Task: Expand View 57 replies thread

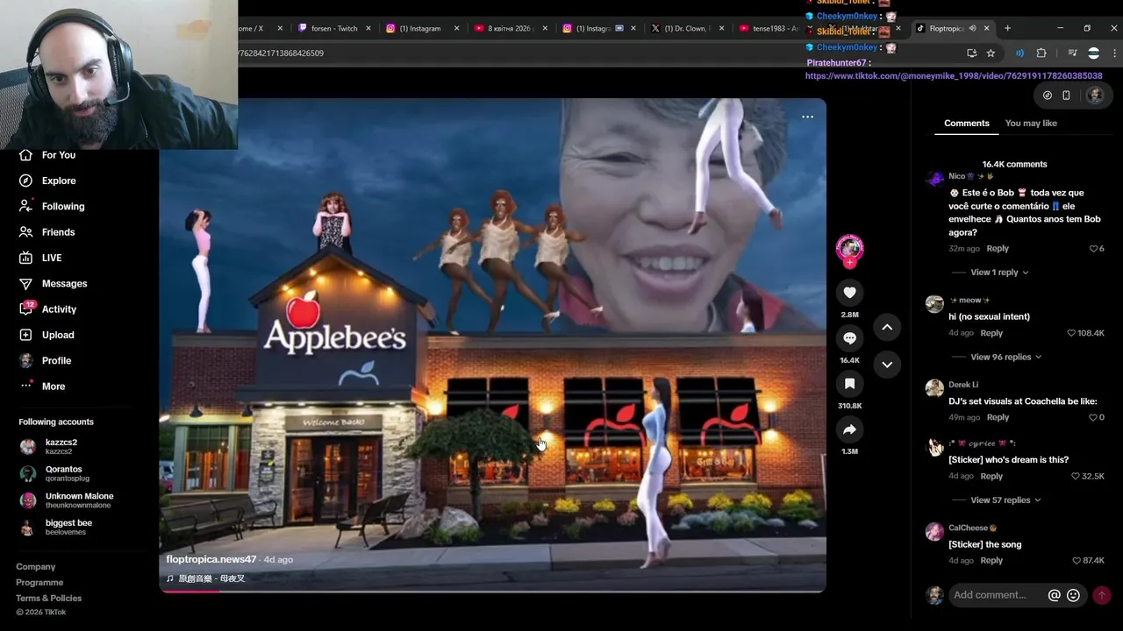Action: click(1005, 500)
